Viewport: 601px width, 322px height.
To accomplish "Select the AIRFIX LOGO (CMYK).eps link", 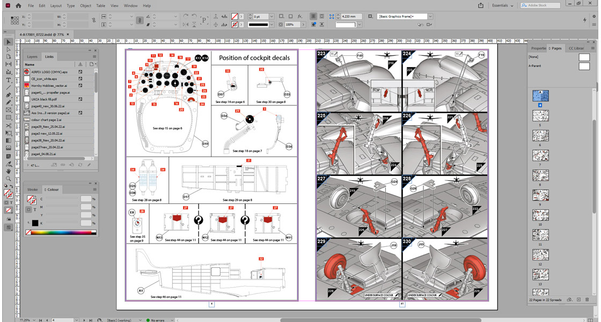I will 49,71.
